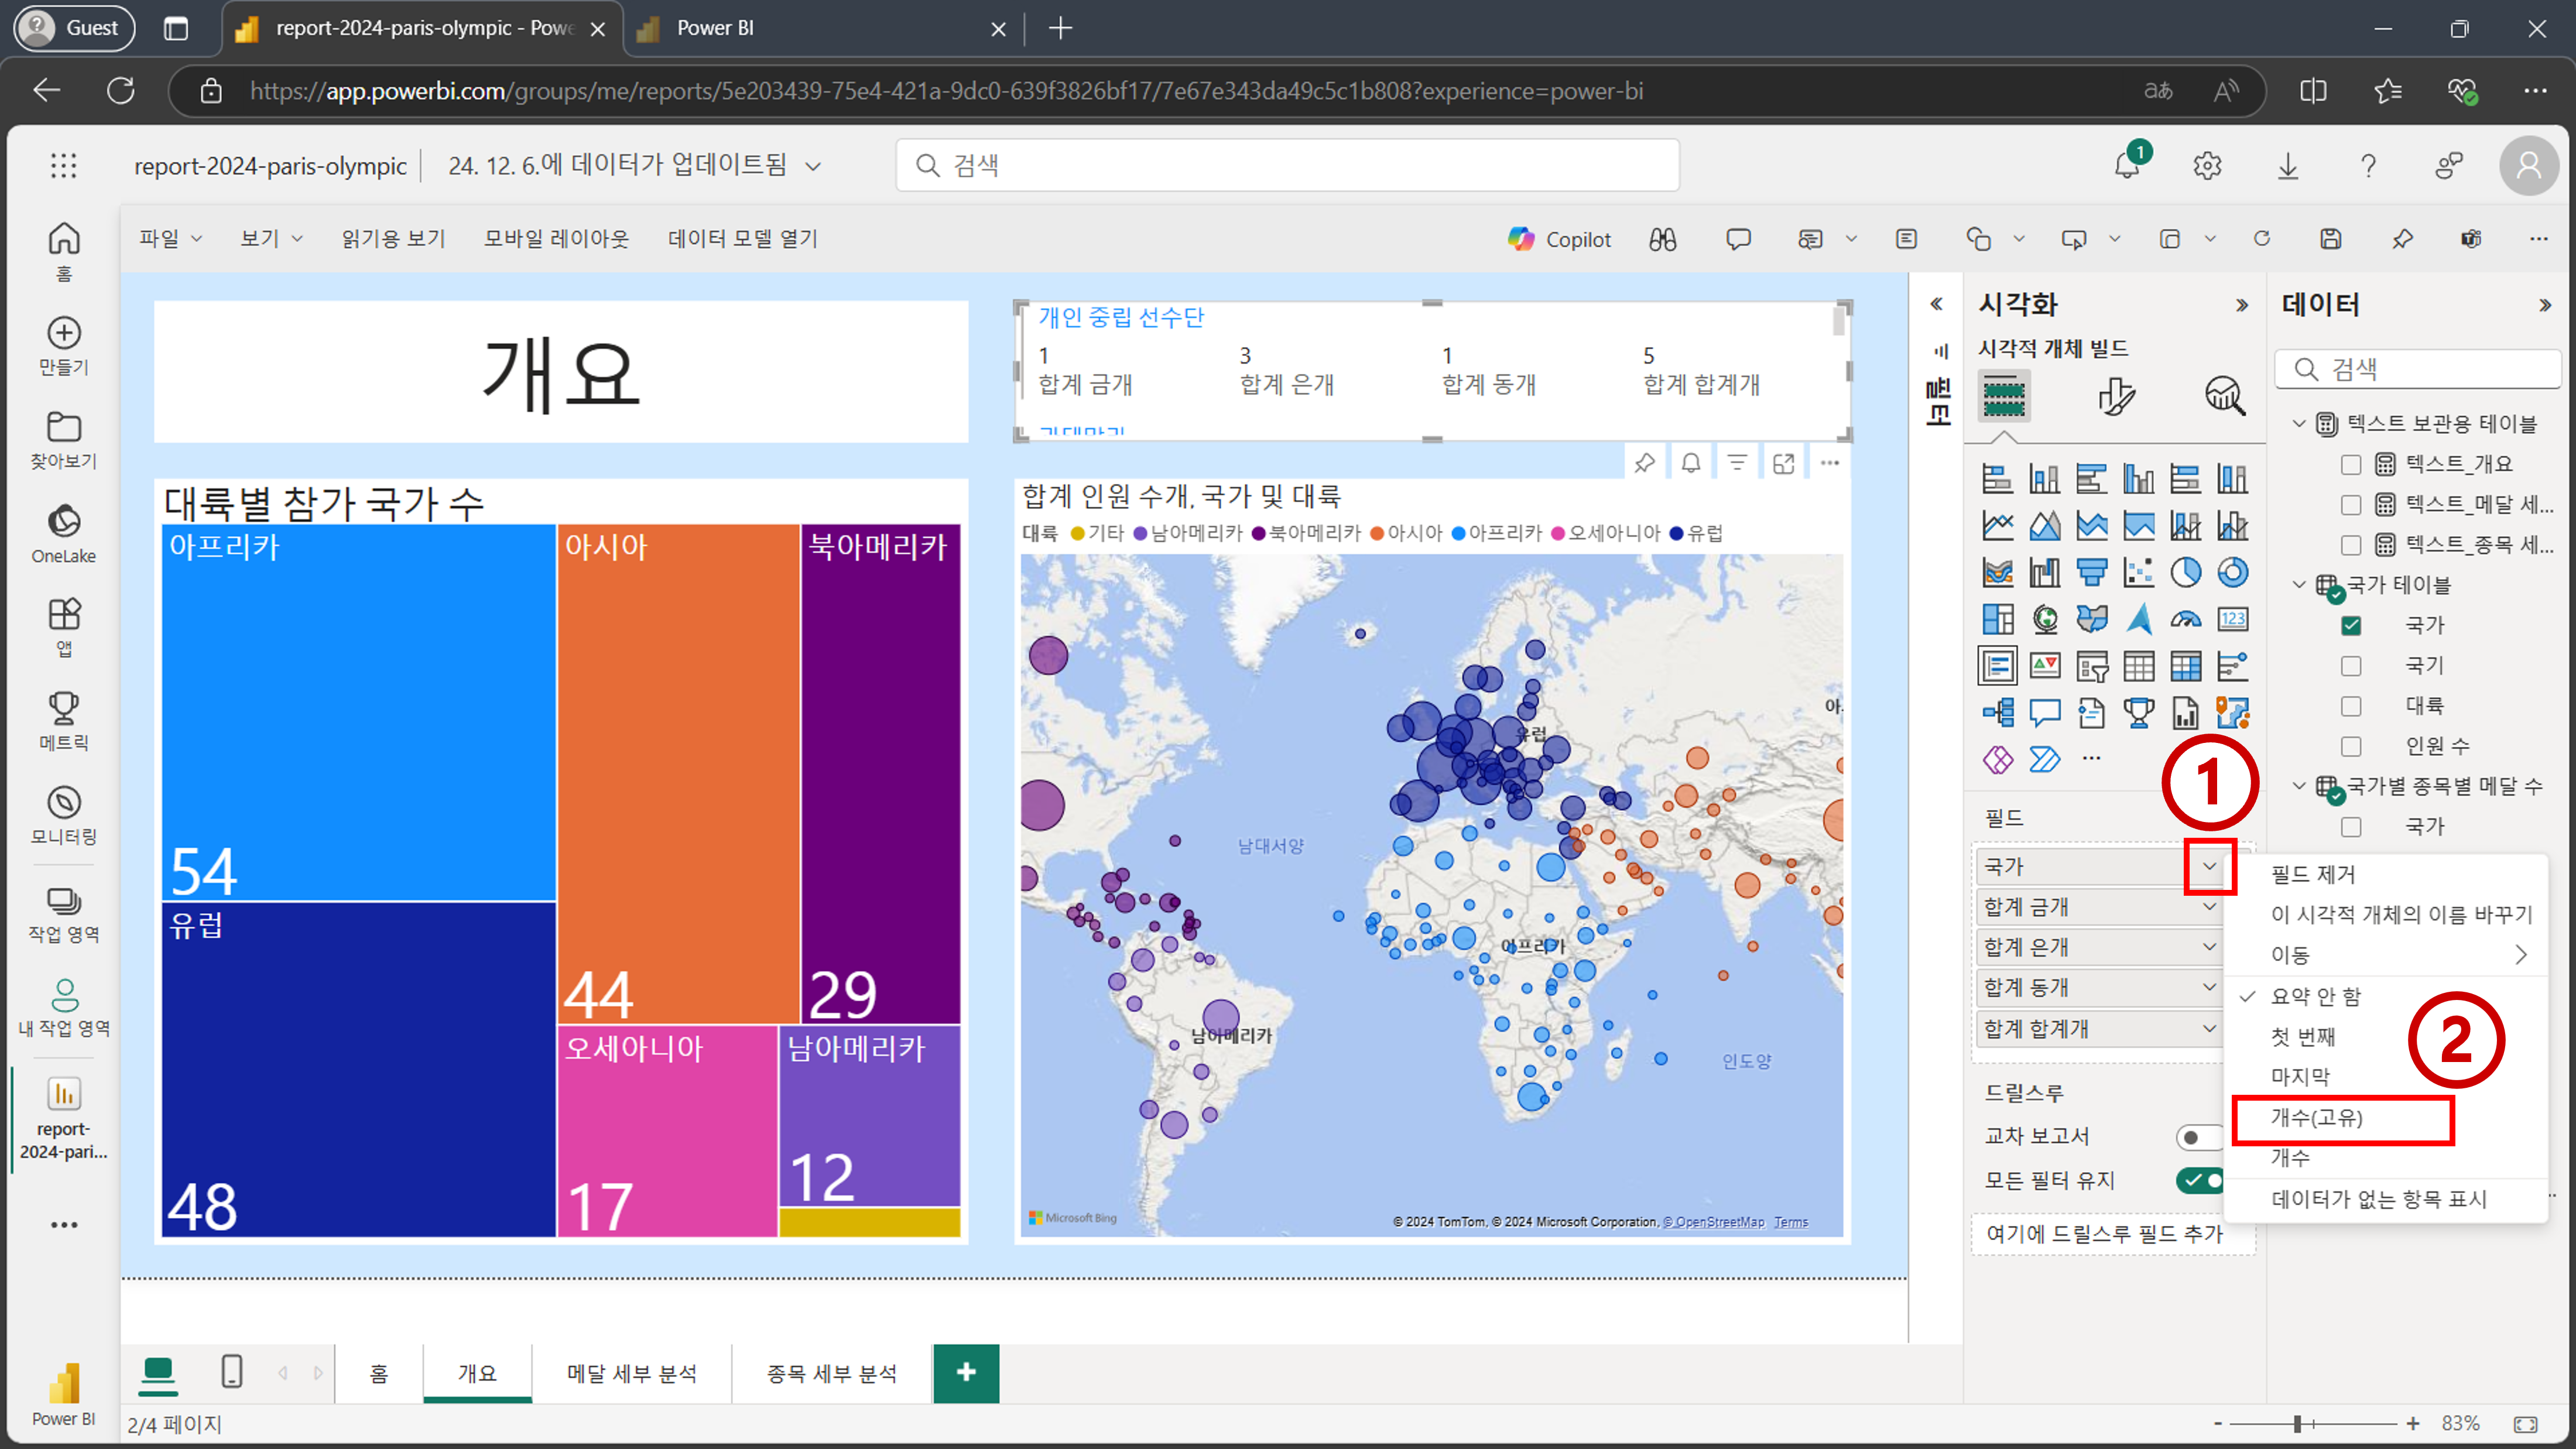The width and height of the screenshot is (2576, 1449).
Task: Open 메트릭 in left navigation
Action: [64, 721]
